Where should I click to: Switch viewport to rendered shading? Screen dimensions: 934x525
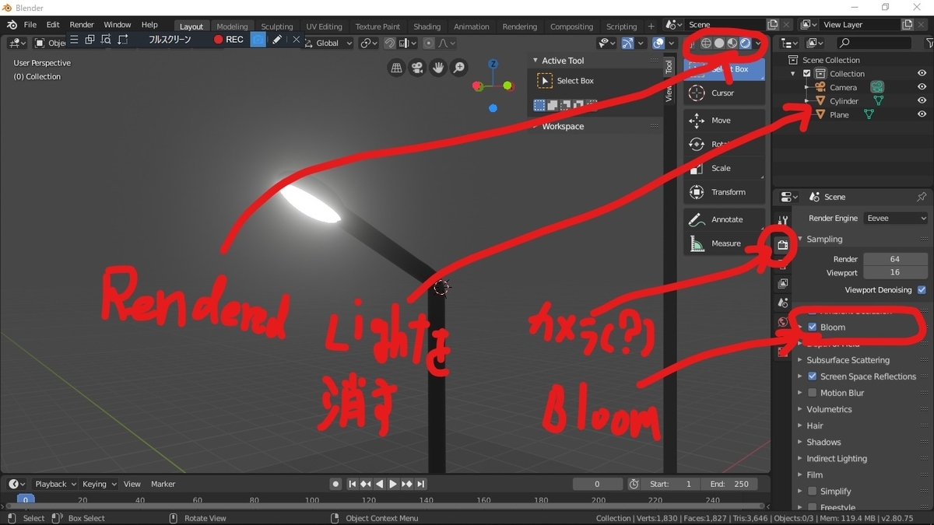(x=746, y=44)
